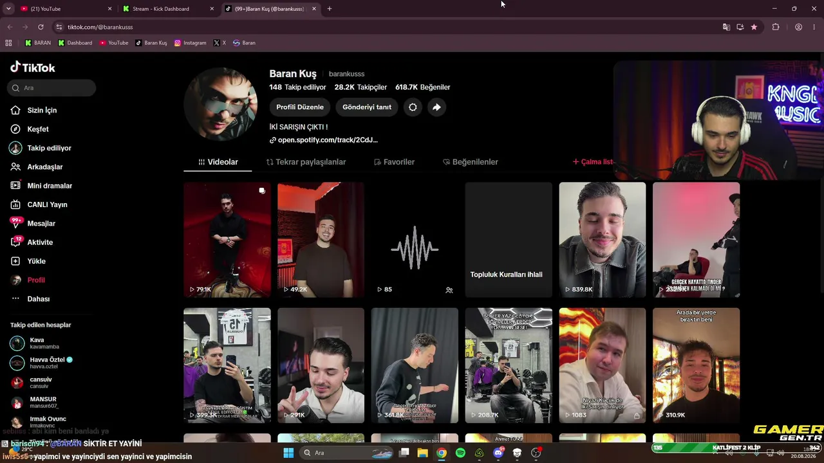Open the Beğenilenler tab
The height and width of the screenshot is (463, 824).
coord(471,162)
